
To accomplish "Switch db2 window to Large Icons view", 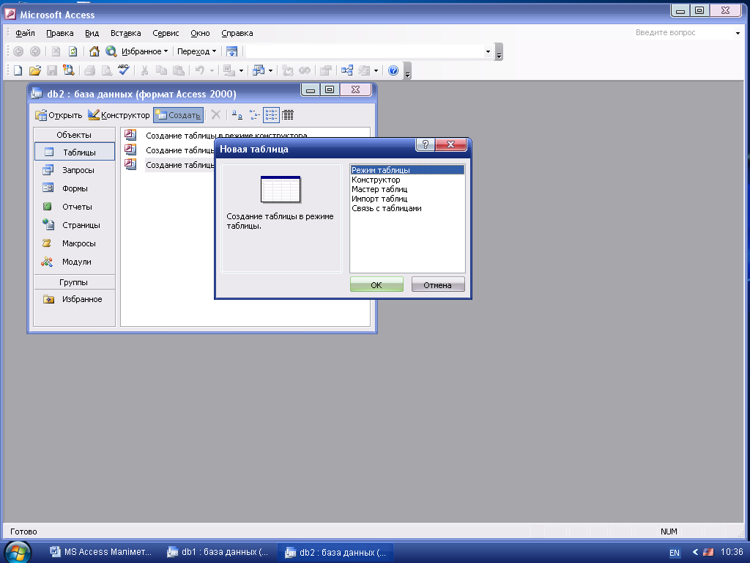I will 237,115.
